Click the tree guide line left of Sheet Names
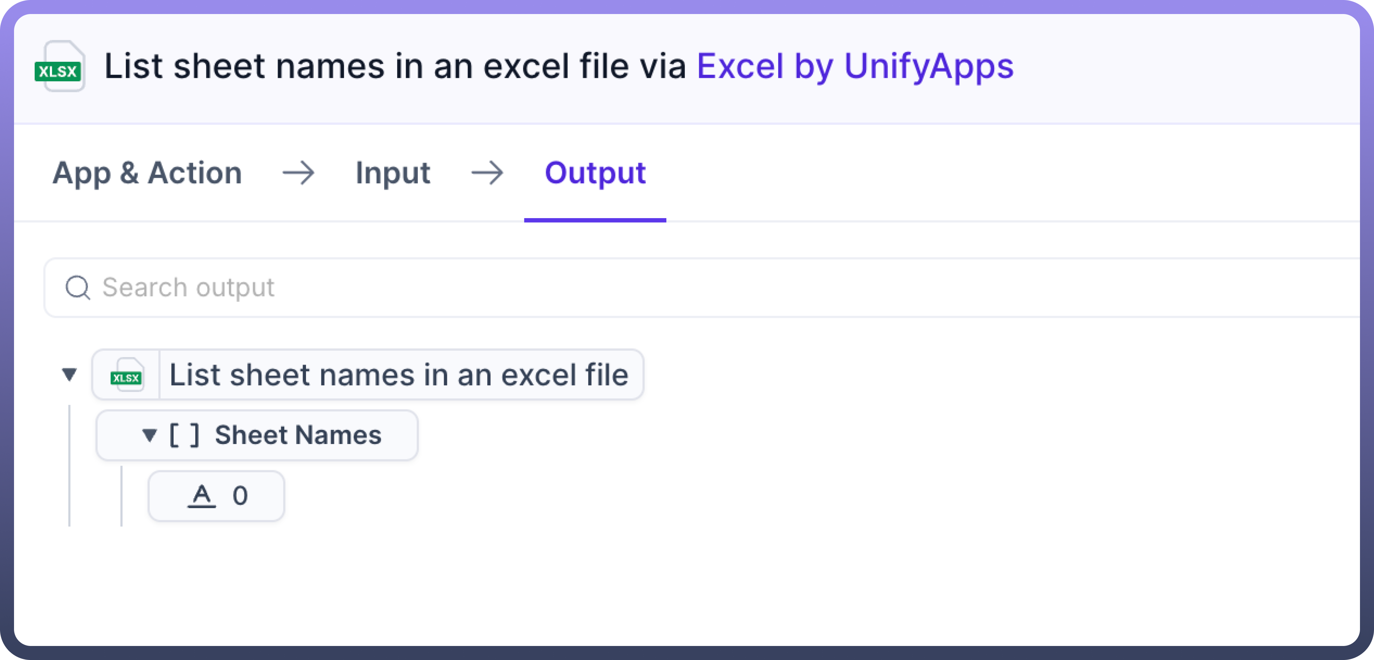Image resolution: width=1374 pixels, height=660 pixels. coord(69,464)
